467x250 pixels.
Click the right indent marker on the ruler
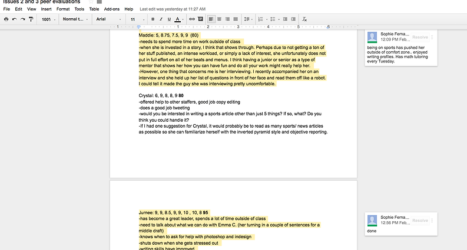click(328, 27)
